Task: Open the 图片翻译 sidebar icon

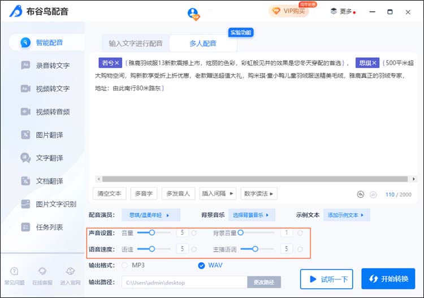Action: (25, 135)
